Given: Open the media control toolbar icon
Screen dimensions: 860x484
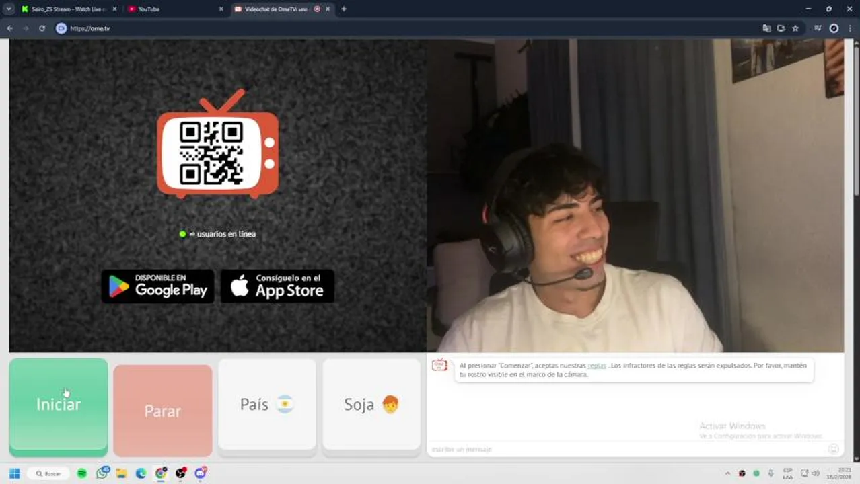Looking at the screenshot, I should [x=818, y=28].
